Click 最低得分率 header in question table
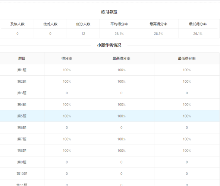 pos(186,58)
